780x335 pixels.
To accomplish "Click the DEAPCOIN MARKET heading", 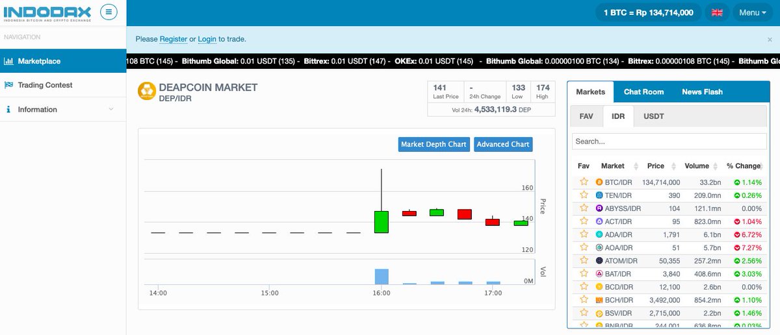I will pyautogui.click(x=208, y=87).
